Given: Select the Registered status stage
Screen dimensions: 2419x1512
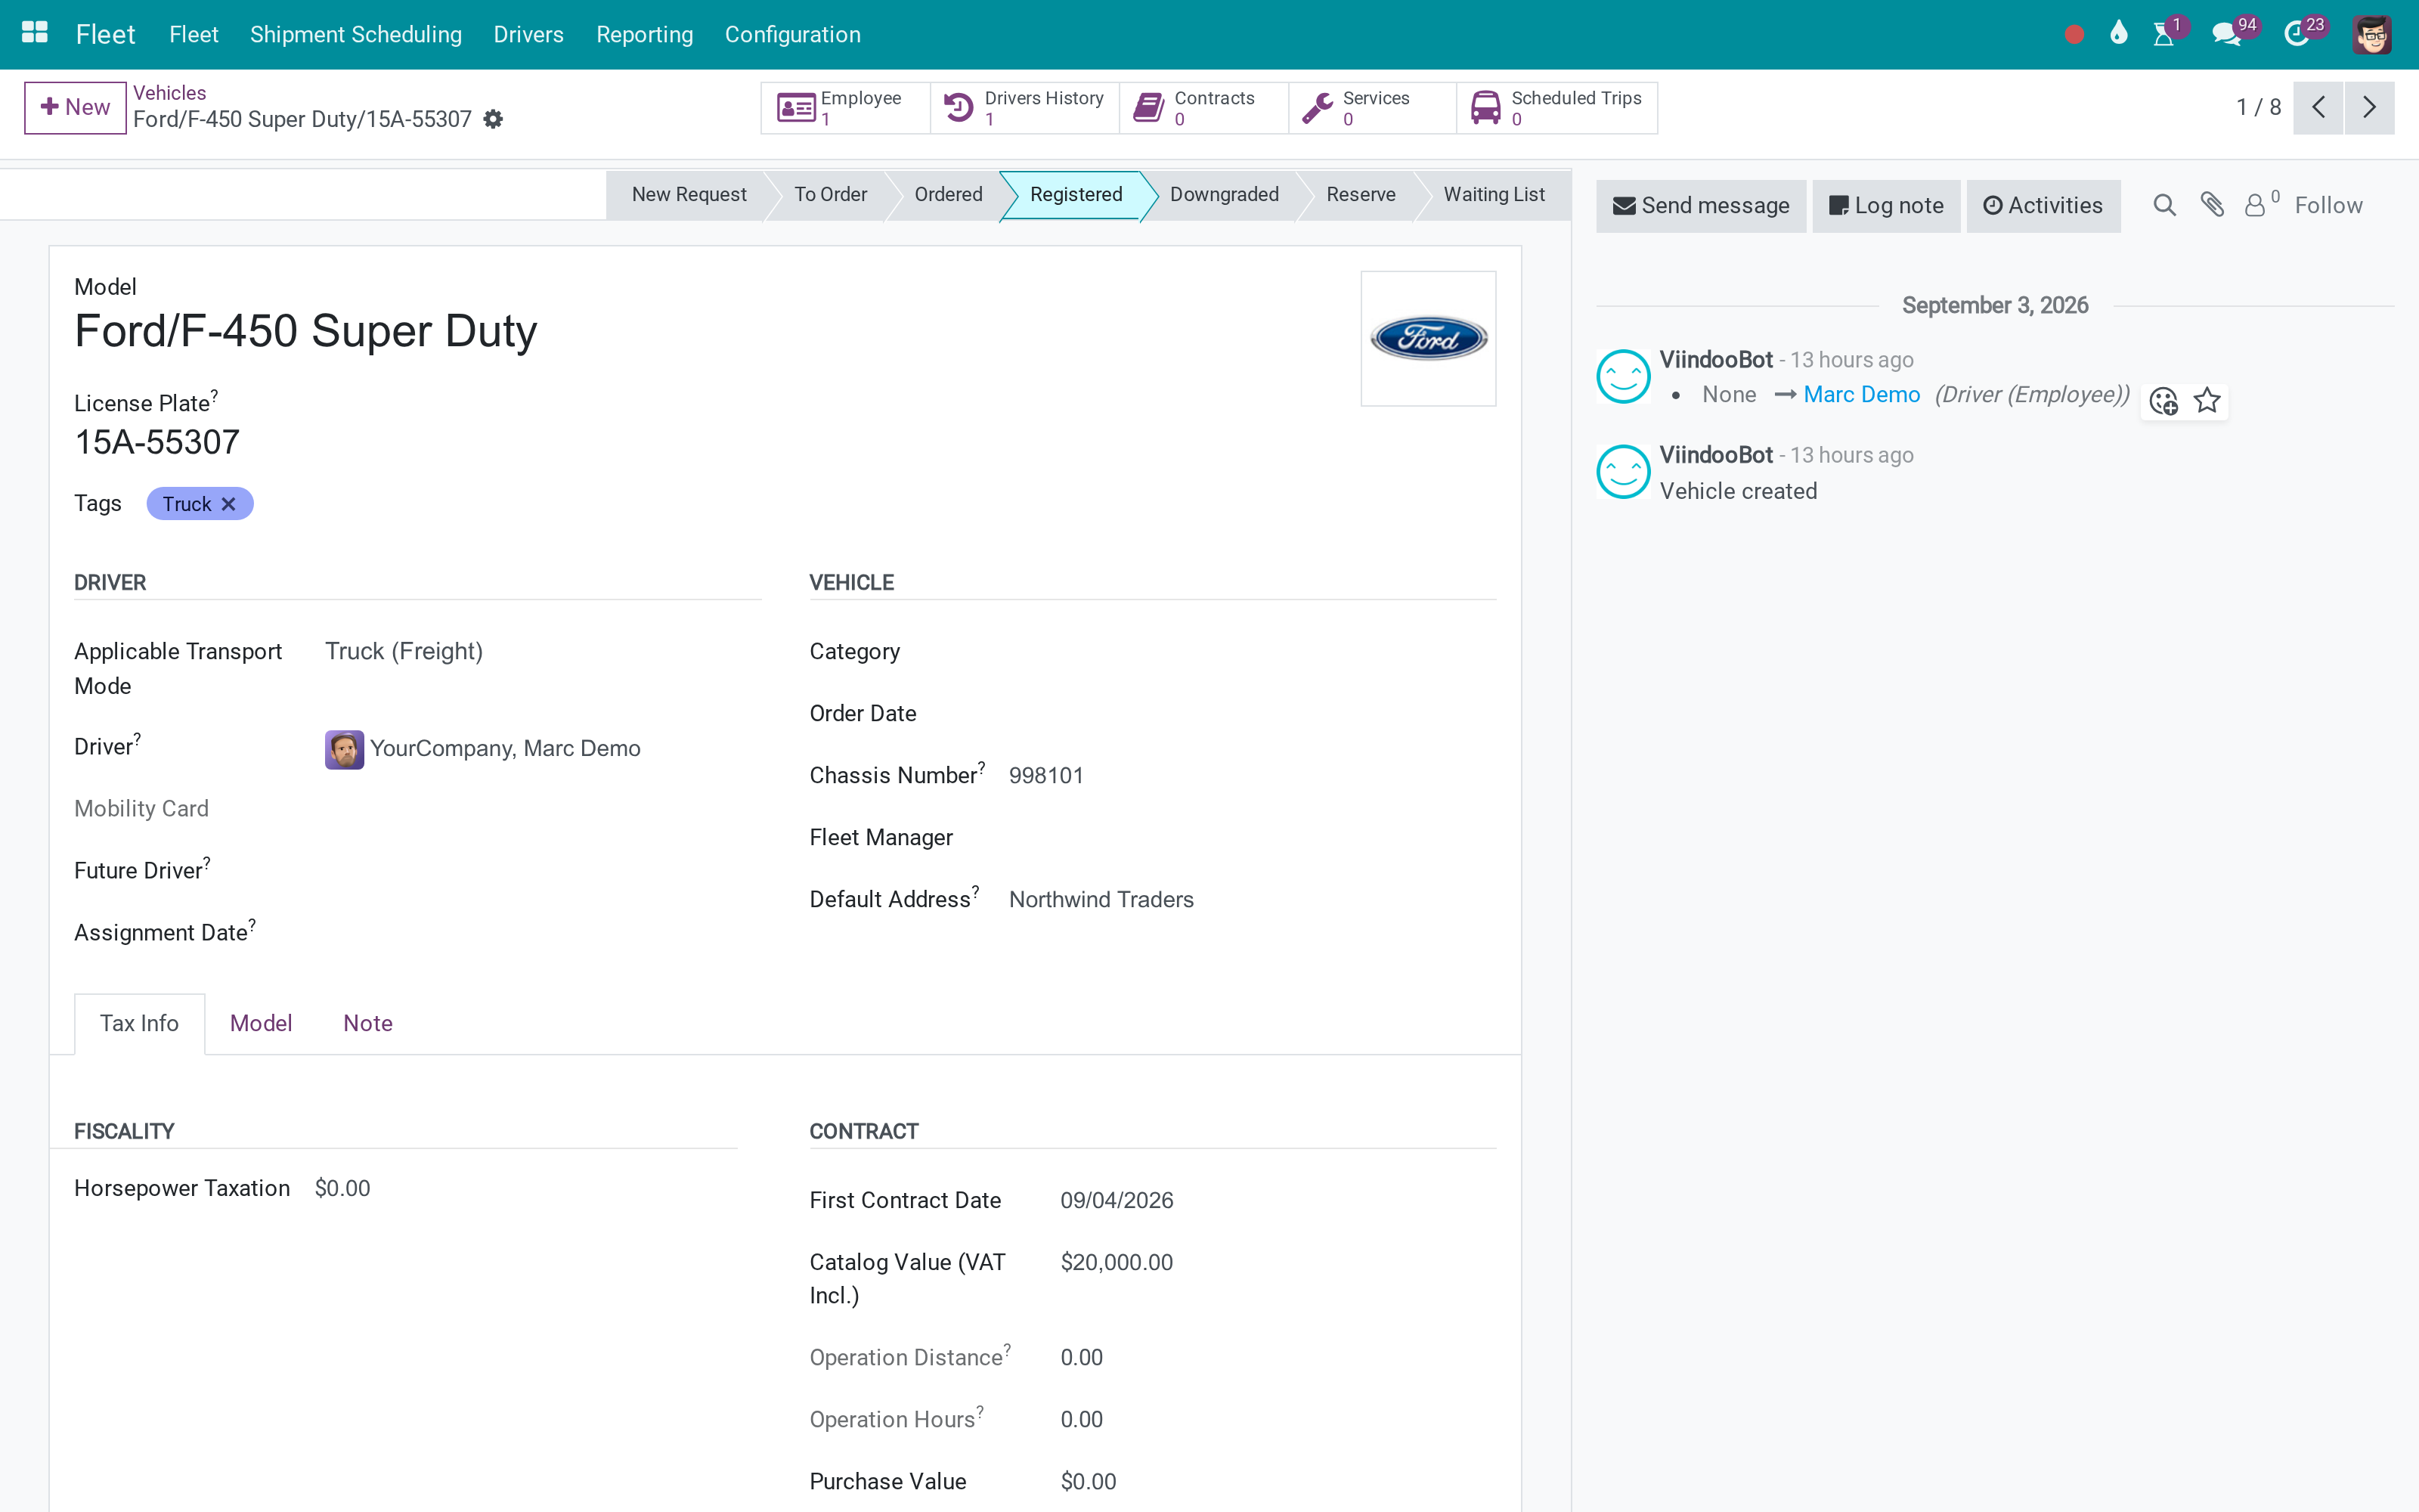Looking at the screenshot, I should coord(1076,194).
